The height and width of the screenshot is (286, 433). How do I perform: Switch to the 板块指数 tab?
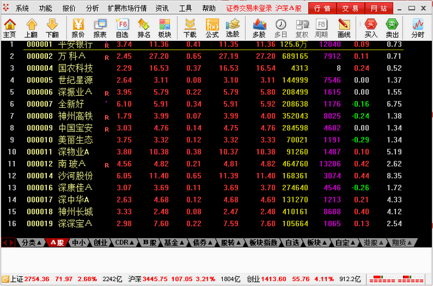click(x=263, y=243)
